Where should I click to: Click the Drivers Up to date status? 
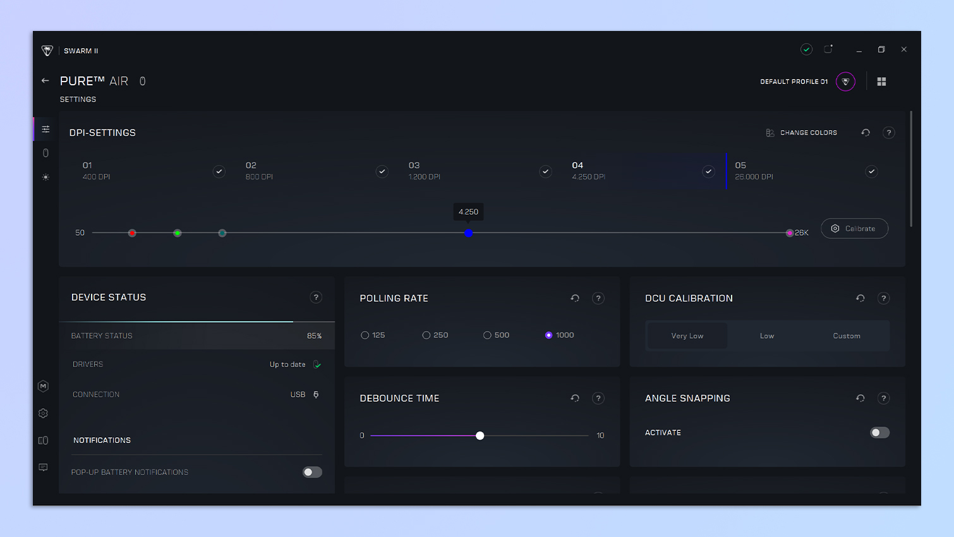[296, 365]
